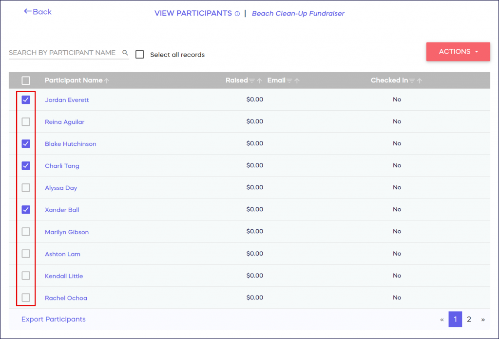Check Rachel Ochoa's checkbox
The height and width of the screenshot is (339, 499).
(26, 298)
